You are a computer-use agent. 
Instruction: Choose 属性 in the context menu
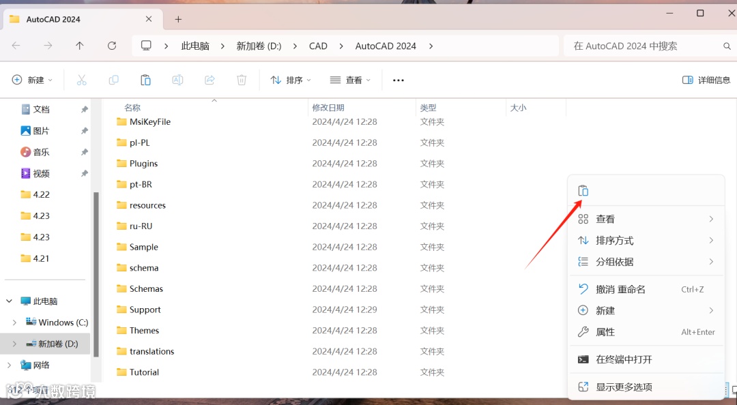(x=646, y=332)
